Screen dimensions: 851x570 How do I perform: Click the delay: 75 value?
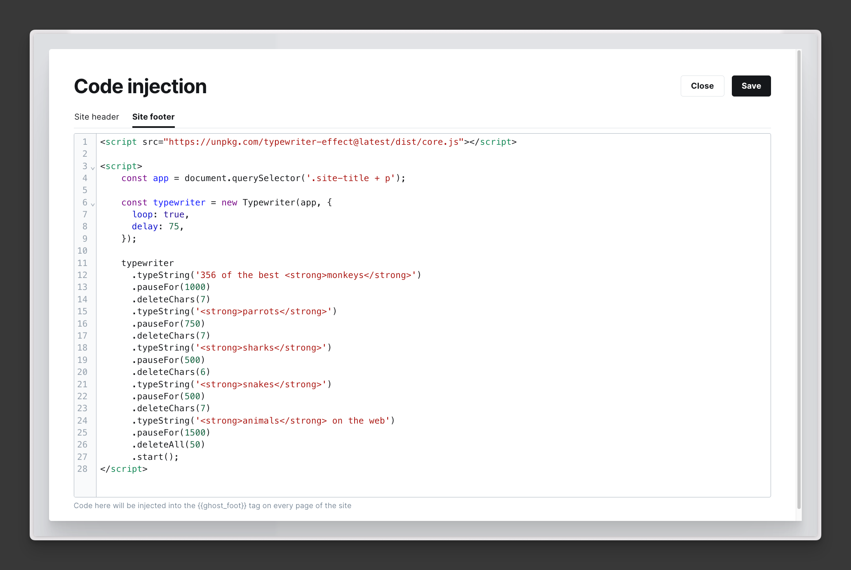(174, 226)
